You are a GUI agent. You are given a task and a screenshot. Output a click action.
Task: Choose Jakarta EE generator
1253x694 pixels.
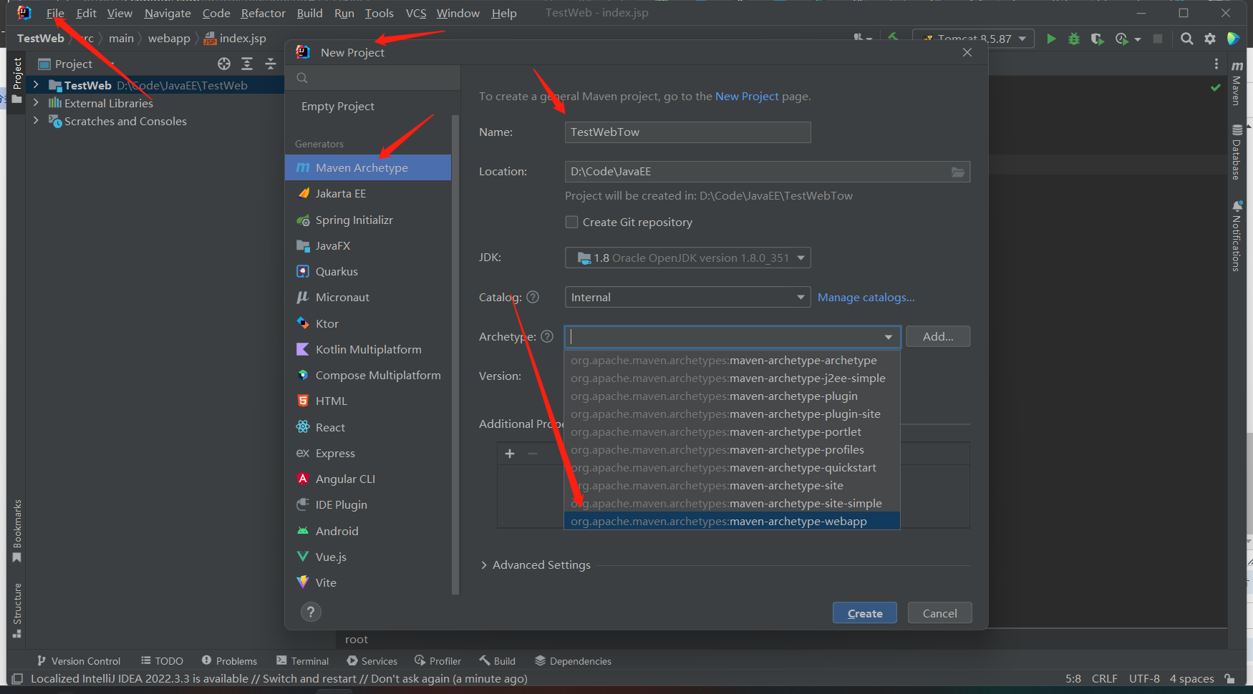(368, 193)
